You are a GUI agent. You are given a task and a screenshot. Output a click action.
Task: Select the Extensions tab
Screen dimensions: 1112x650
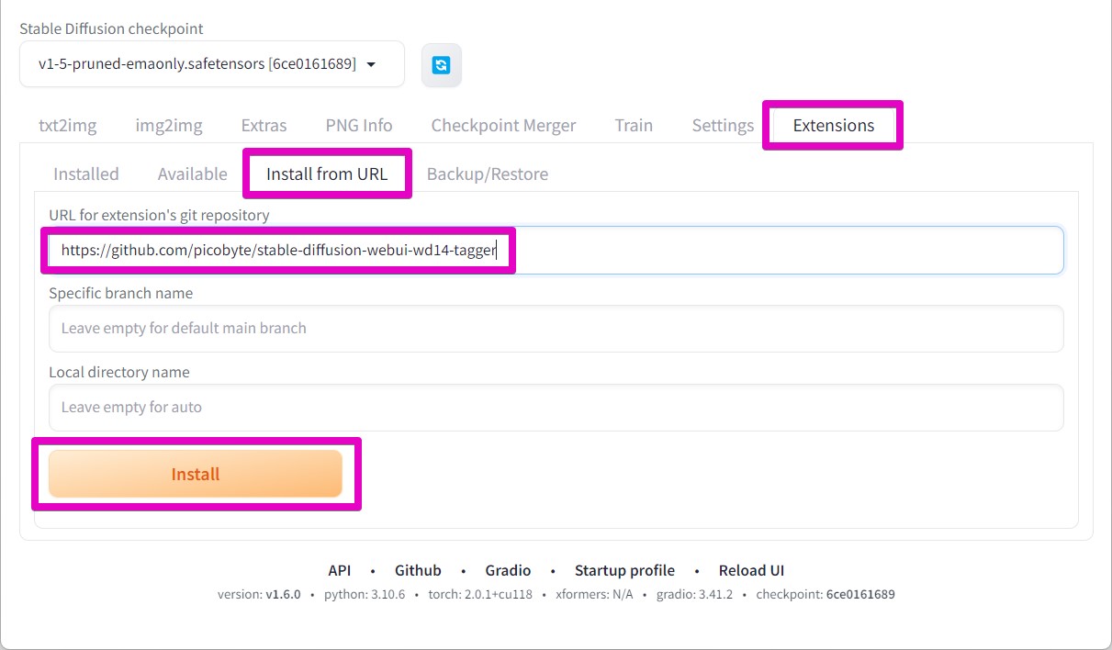point(833,126)
